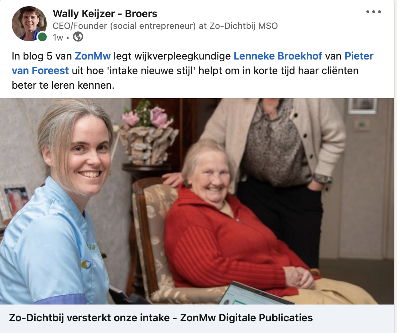The height and width of the screenshot is (333, 397).
Task: Click the green online status dot
Action: pyautogui.click(x=42, y=37)
